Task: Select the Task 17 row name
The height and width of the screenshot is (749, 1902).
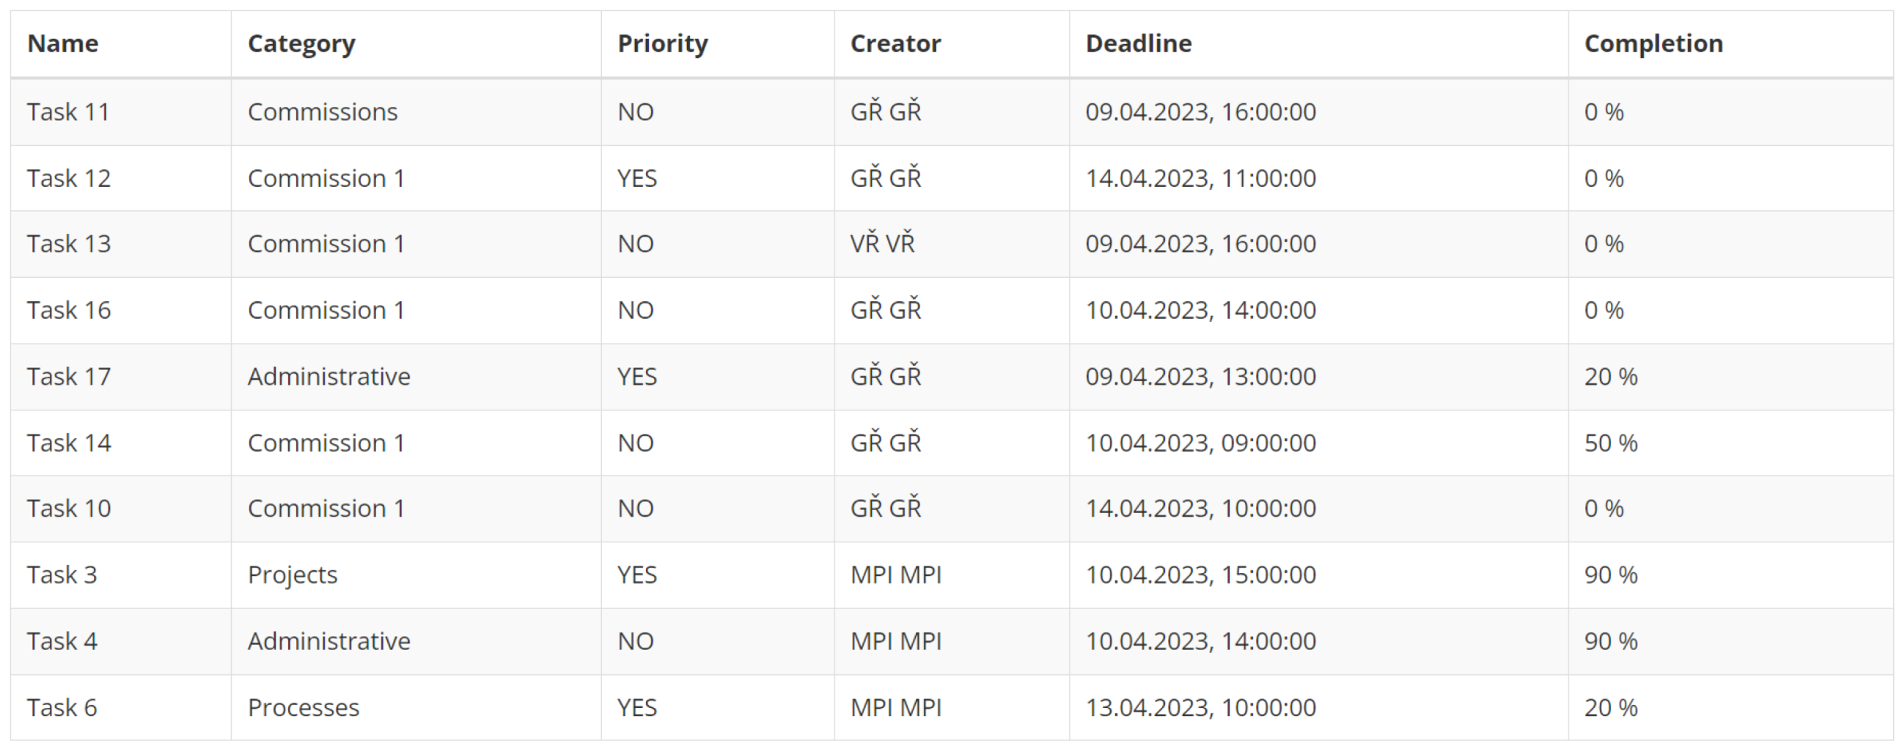Action: point(69,377)
